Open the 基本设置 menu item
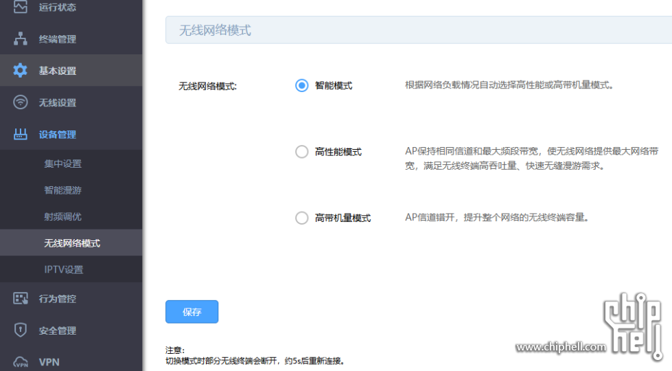This screenshot has height=371, width=672. point(71,70)
